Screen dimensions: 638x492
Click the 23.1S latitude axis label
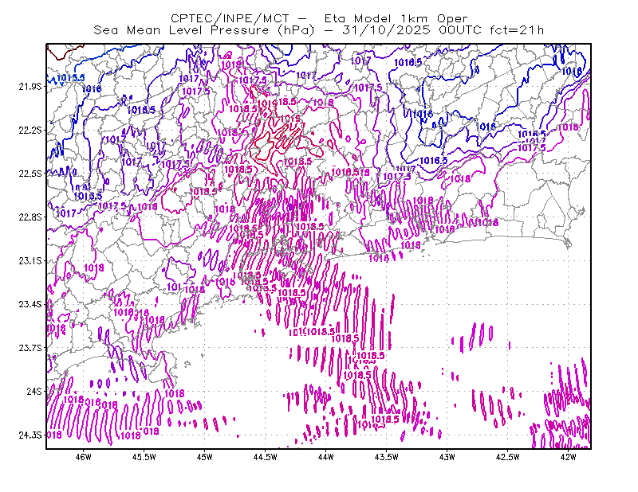point(30,261)
